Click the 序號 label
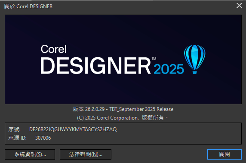Image resolution: width=246 pixels, height=163 pixels. coord(14,129)
